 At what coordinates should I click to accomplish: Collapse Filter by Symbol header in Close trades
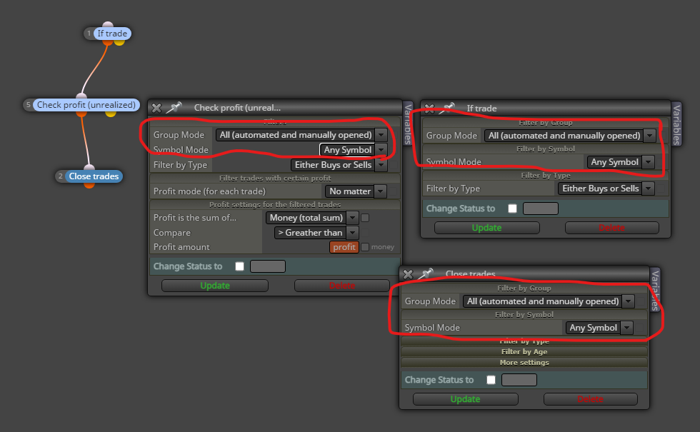tap(524, 315)
